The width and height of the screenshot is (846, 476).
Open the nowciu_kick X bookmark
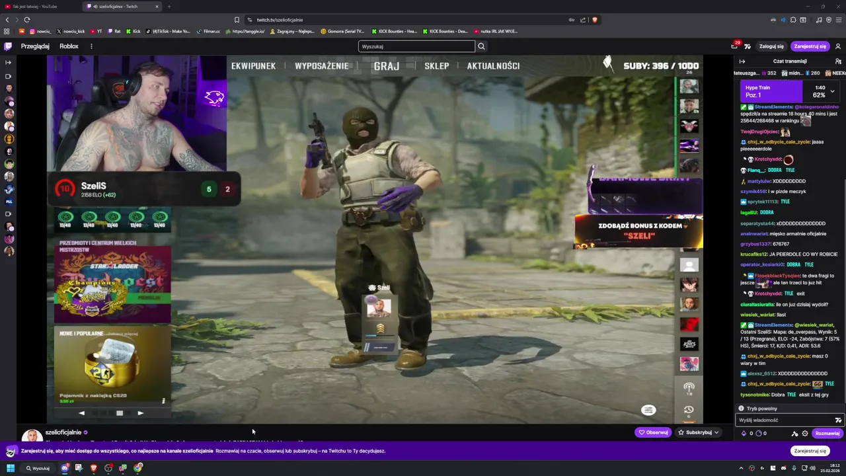[x=70, y=31]
